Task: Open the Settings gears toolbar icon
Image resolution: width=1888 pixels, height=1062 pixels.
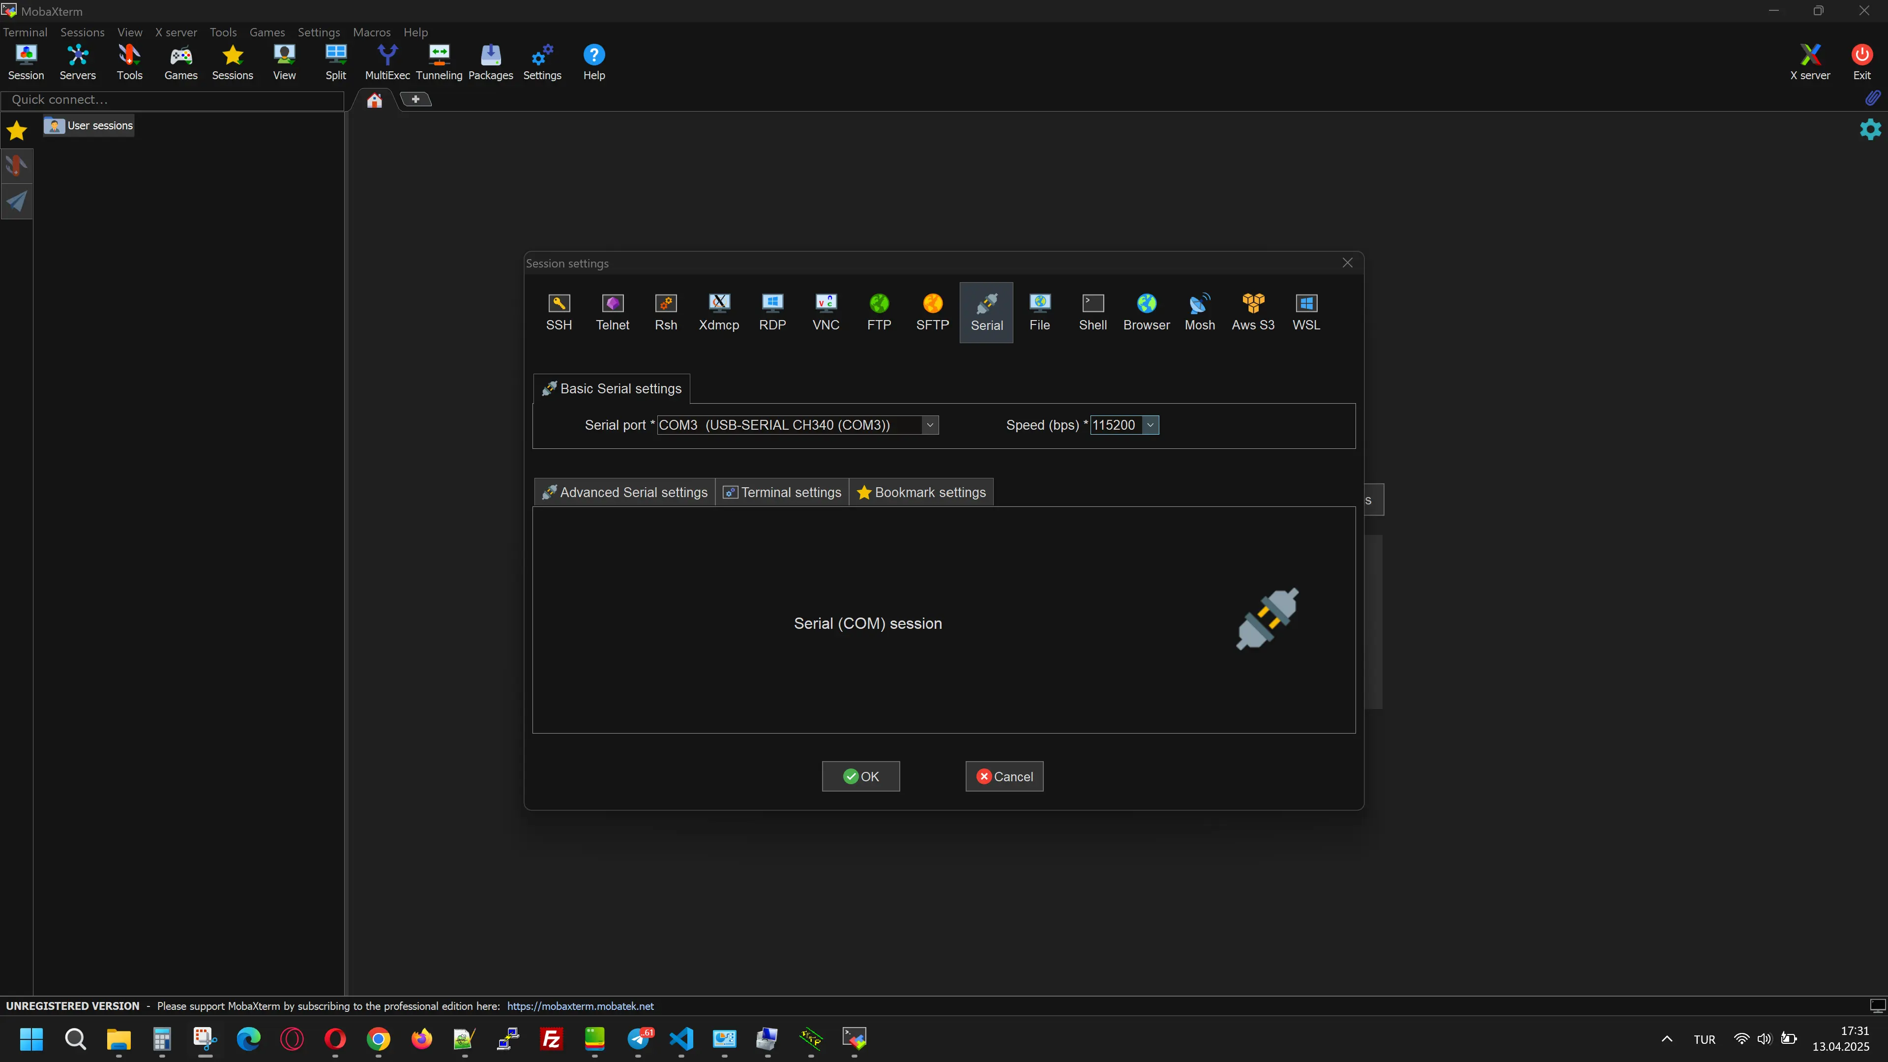Action: point(542,62)
